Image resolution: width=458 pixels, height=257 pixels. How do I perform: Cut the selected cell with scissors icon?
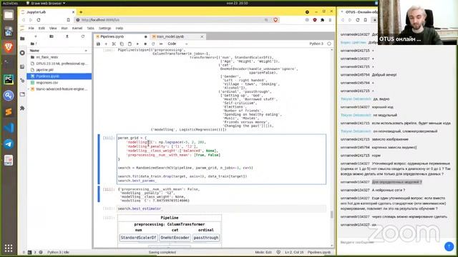(114, 44)
